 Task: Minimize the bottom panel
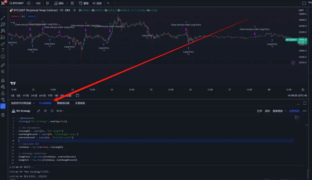(x=298, y=103)
